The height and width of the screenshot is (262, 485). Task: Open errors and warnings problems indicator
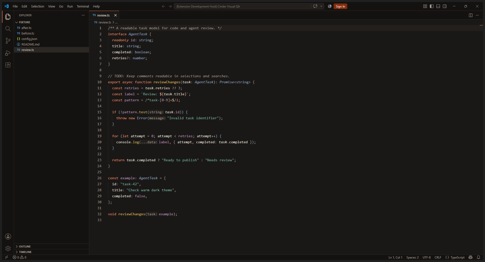20,257
